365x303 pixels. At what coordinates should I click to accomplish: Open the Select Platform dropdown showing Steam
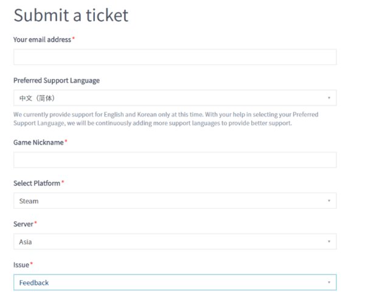click(175, 201)
